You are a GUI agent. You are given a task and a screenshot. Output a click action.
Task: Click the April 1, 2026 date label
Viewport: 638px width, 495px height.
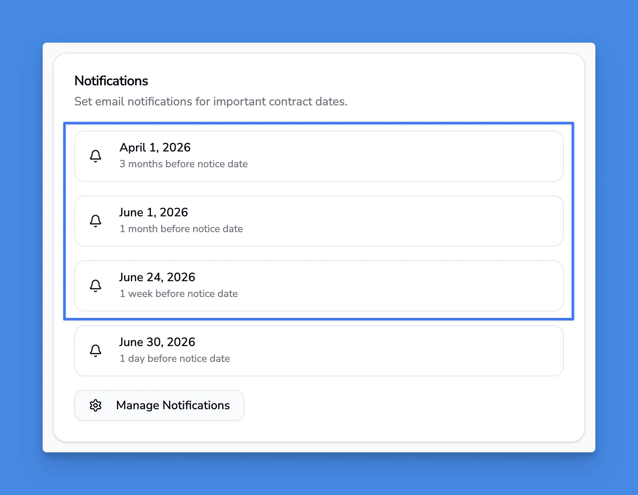(x=155, y=147)
